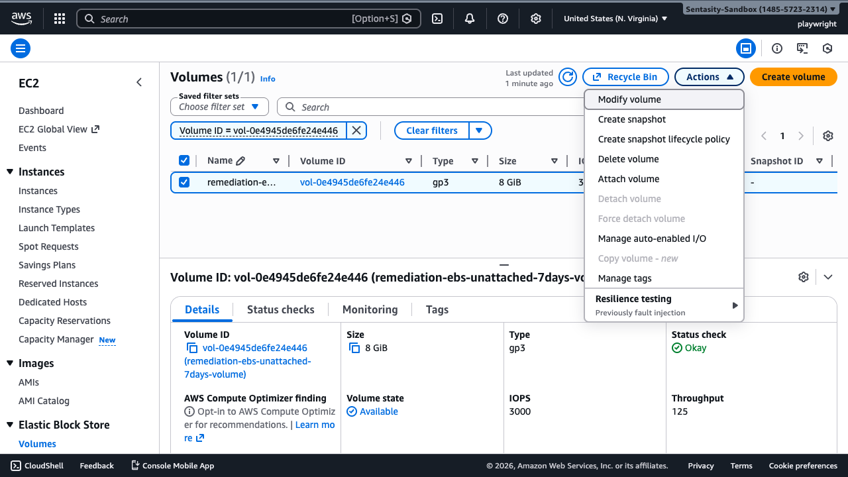Screen dimensions: 848x477
Task: Refresh the volumes list
Action: tap(568, 77)
